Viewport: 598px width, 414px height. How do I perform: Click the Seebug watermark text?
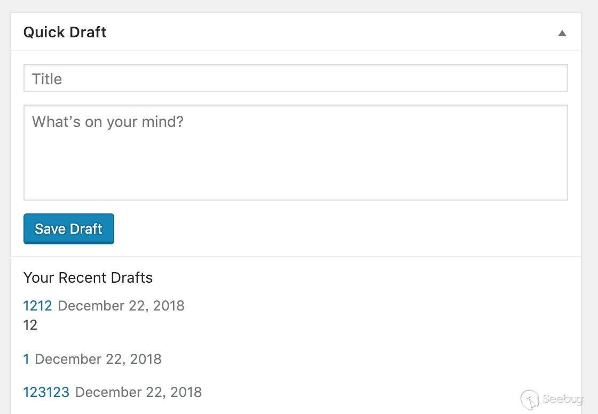(x=563, y=399)
